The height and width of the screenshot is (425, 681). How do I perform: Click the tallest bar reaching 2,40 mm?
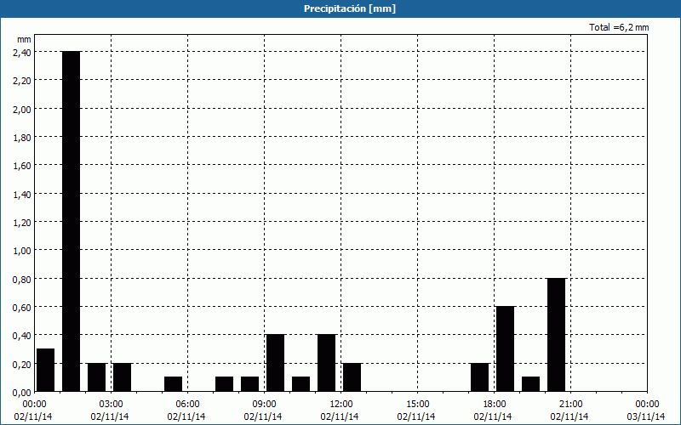(x=72, y=221)
